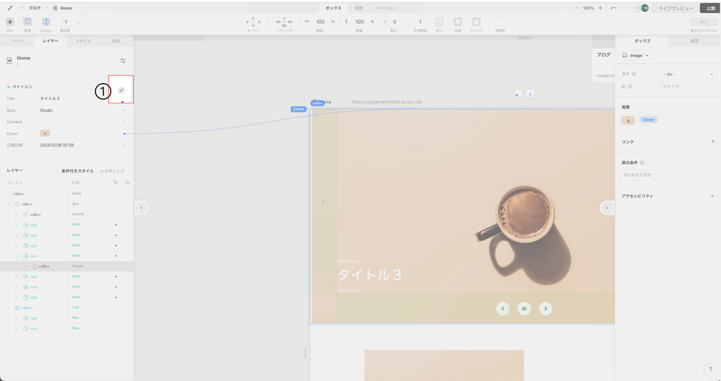Click the previous slide arrow in carousel controls
The height and width of the screenshot is (381, 721).
[502, 308]
